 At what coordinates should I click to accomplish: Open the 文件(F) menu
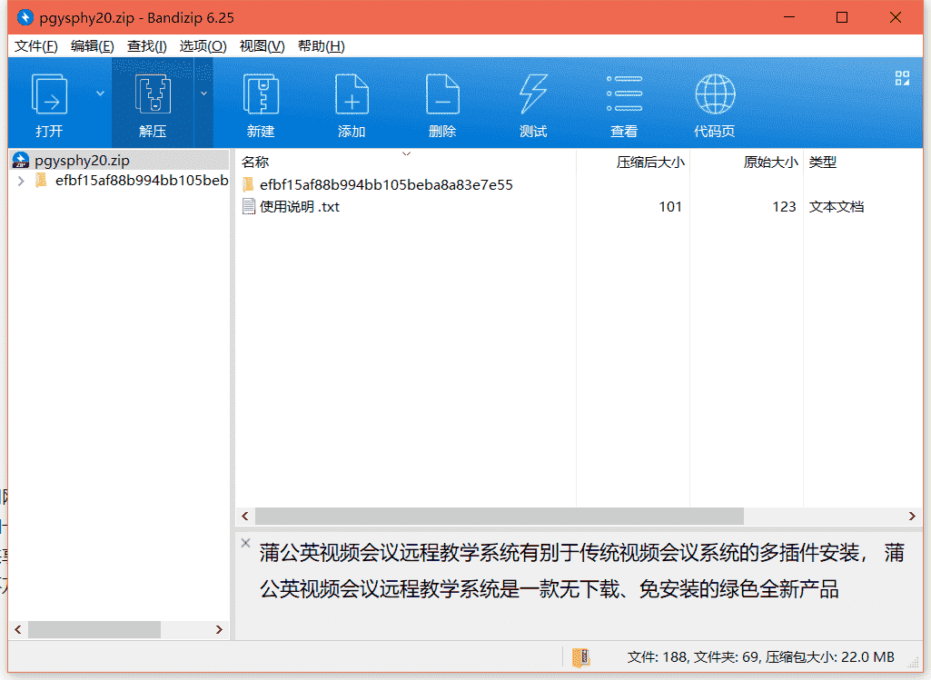click(x=35, y=46)
